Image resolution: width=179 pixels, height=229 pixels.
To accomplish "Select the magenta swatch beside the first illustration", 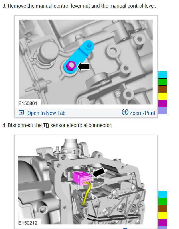I will click(162, 103).
